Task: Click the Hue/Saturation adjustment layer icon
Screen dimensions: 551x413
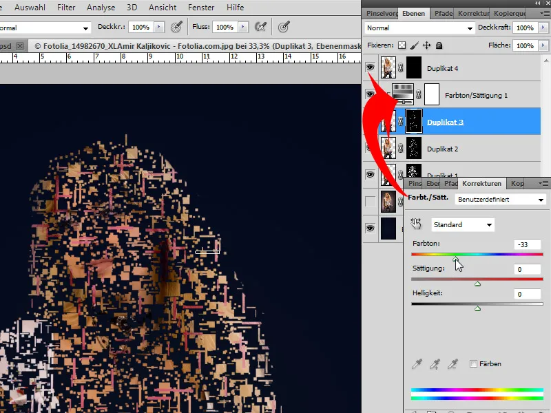Action: pos(403,94)
